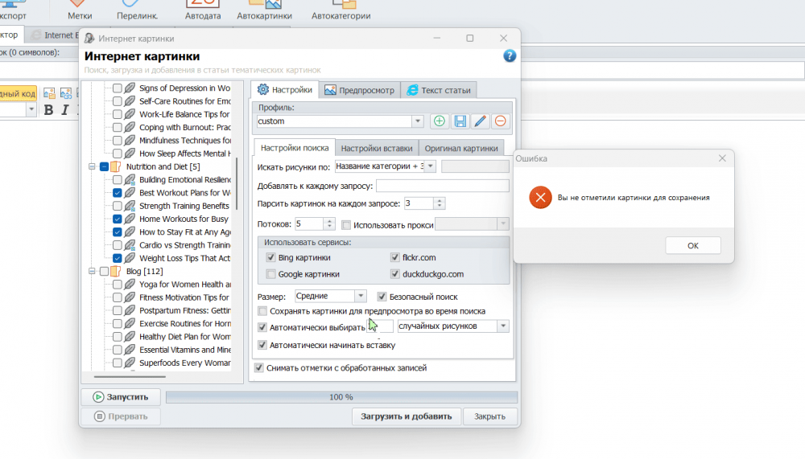The width and height of the screenshot is (805, 459).
Task: Open the Настройки вставки tab
Action: (376, 148)
